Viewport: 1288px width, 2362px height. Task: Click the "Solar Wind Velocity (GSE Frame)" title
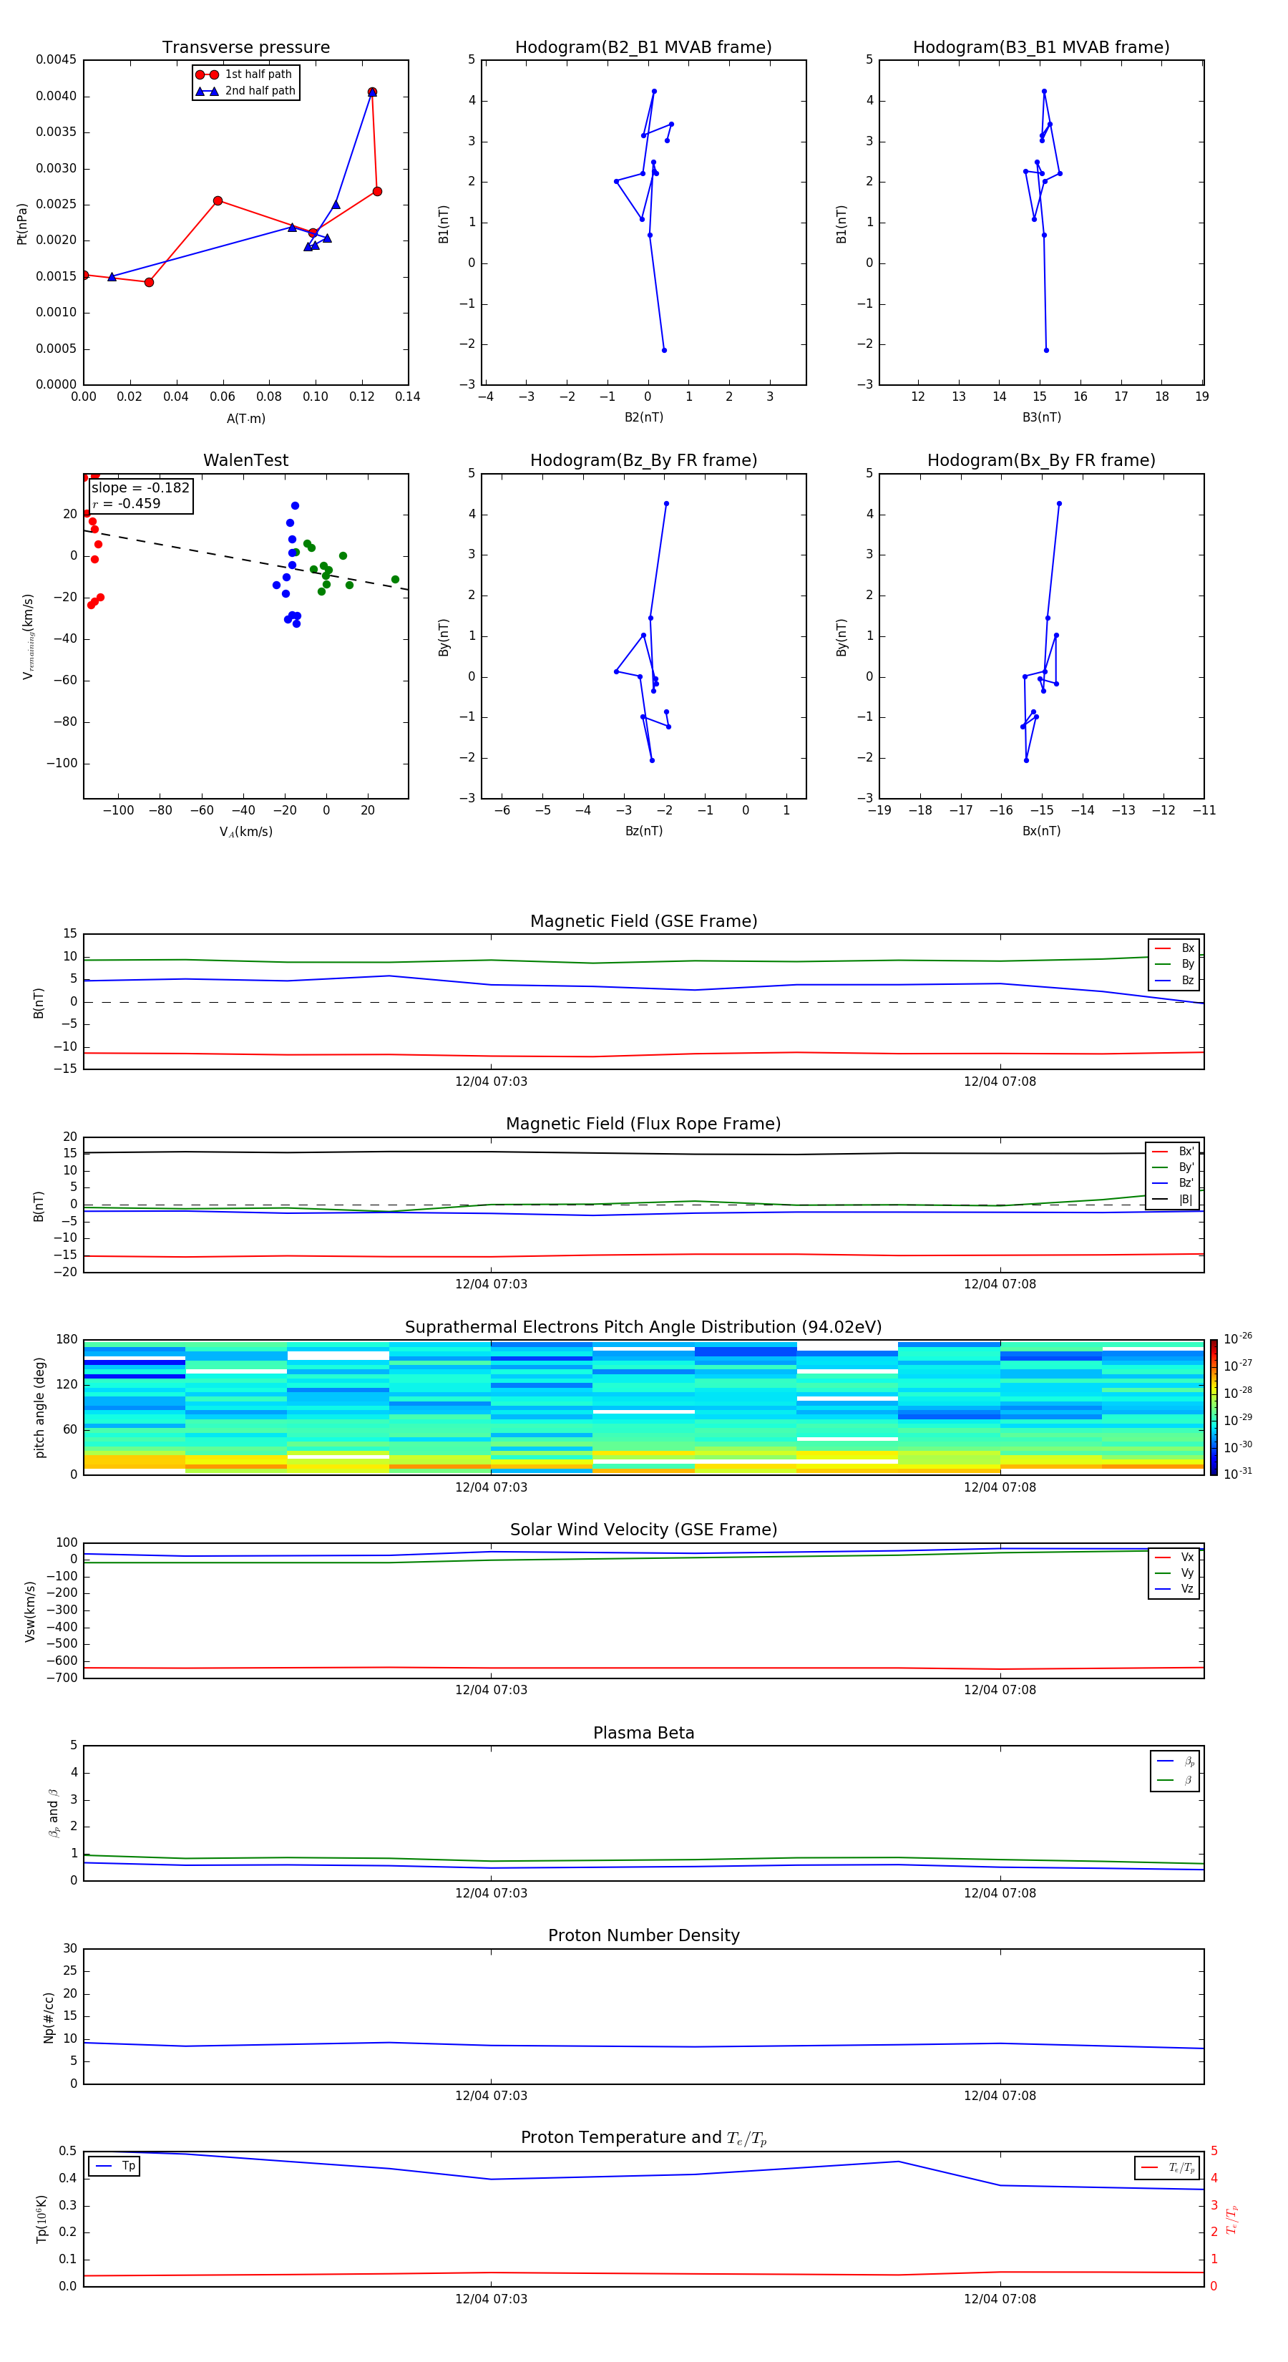(643, 1530)
